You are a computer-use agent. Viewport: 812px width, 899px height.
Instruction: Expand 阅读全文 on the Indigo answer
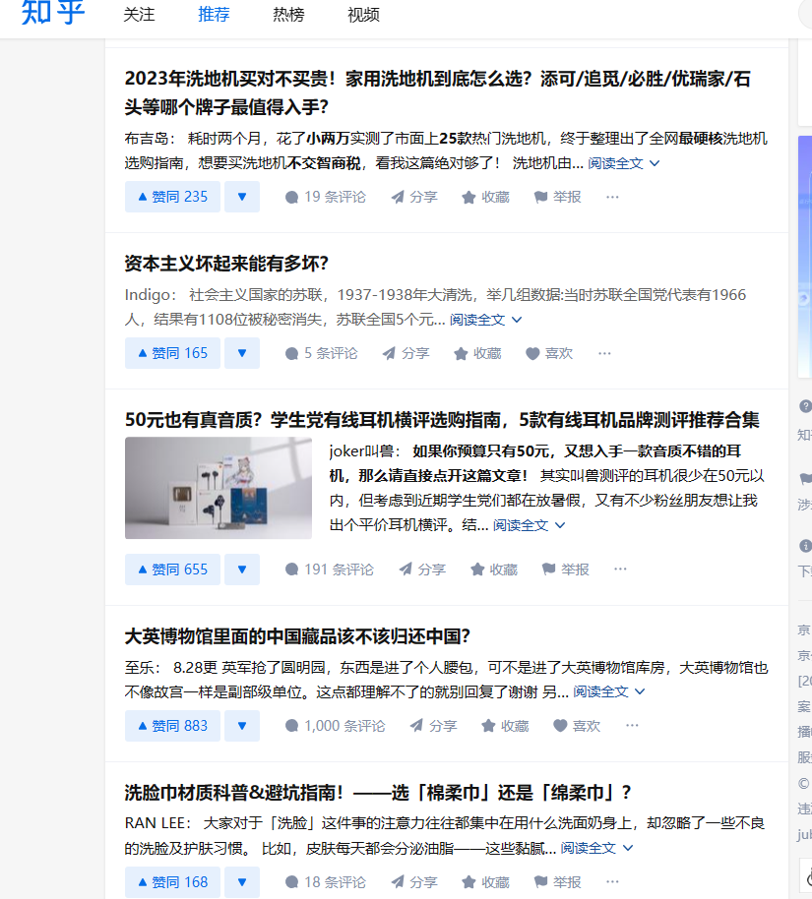pos(485,320)
